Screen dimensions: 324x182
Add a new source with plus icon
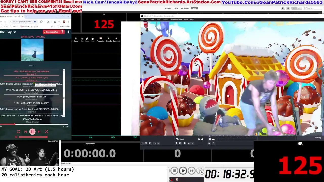coord(176,143)
